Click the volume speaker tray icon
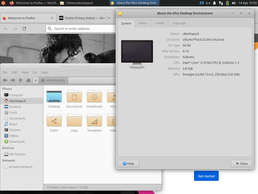This screenshot has height=194, width=258. tap(234, 3)
